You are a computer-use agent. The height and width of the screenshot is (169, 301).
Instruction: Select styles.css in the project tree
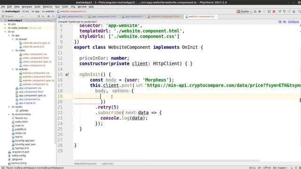pyautogui.click(x=21, y=133)
